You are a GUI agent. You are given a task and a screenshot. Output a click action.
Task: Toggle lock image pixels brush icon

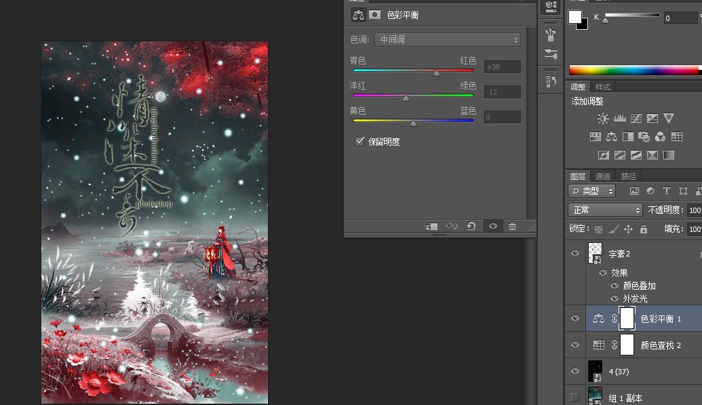(614, 229)
